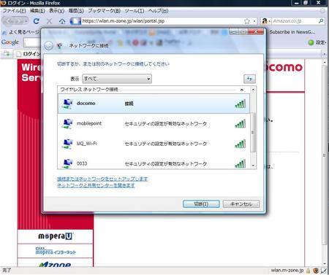The width and height of the screenshot is (329, 275).
Task: Click the network list scrollbar down arrow
Action: (253, 166)
